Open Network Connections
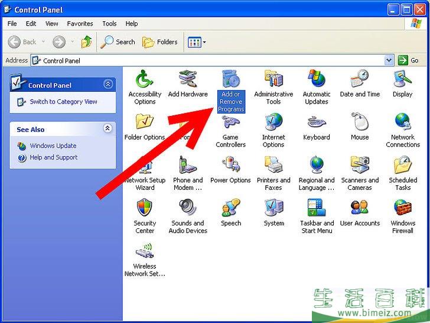This screenshot has width=430, height=323. pos(403,130)
